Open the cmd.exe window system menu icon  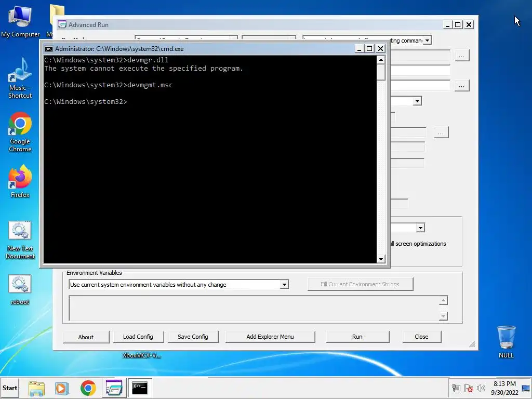coord(49,49)
